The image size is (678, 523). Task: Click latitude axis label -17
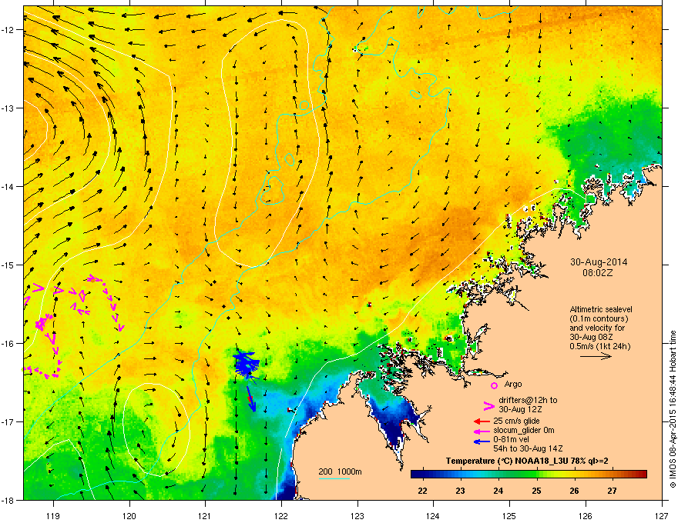(x=8, y=422)
